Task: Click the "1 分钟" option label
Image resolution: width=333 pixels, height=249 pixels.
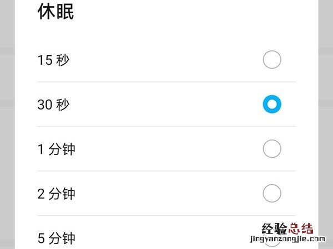Action: pyautogui.click(x=56, y=149)
